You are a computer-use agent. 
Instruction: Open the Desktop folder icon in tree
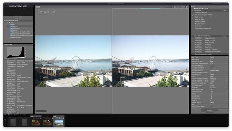pos(11,27)
